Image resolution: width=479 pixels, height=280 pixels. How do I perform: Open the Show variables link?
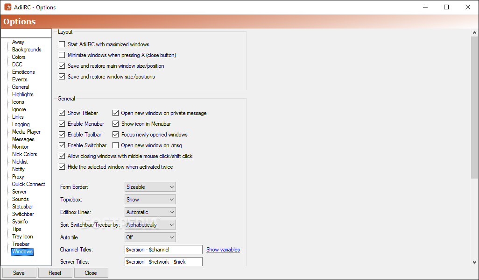223,250
